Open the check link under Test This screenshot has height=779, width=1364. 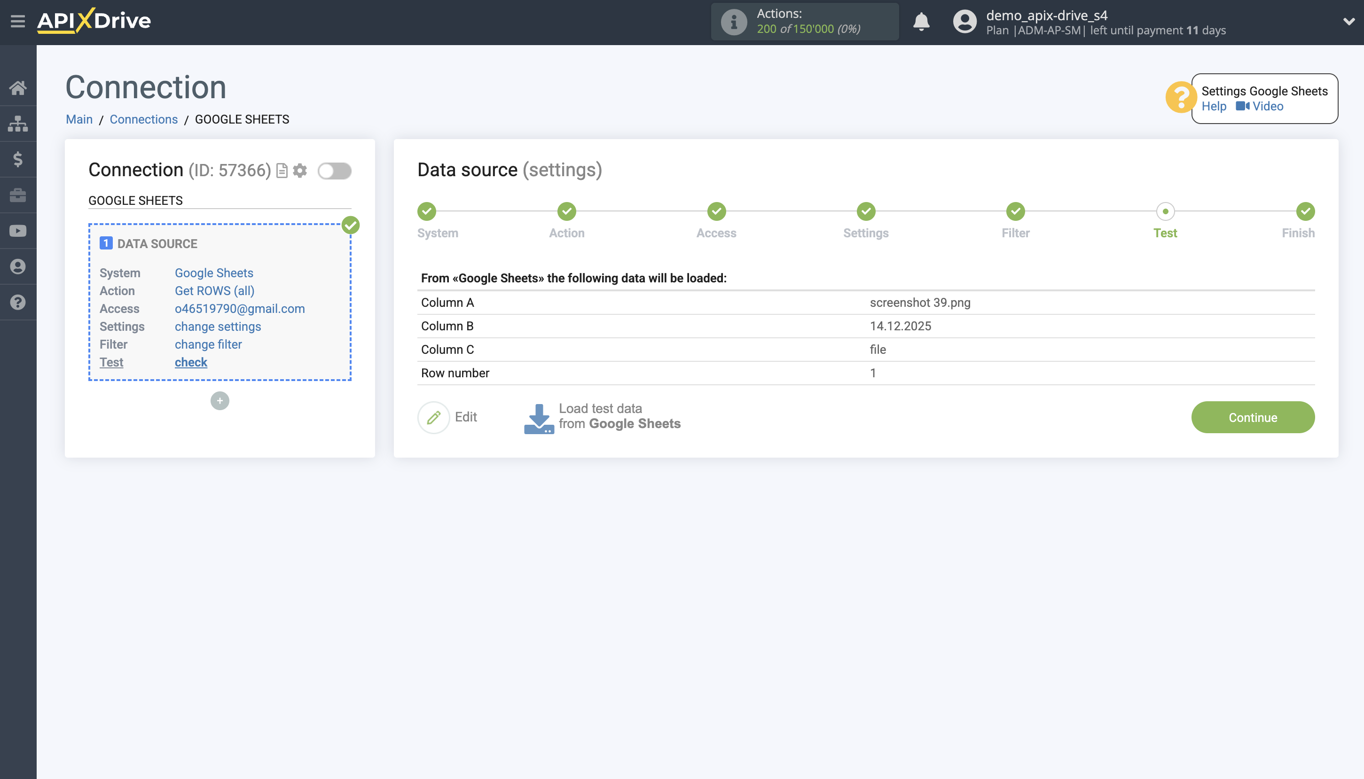[x=190, y=362]
